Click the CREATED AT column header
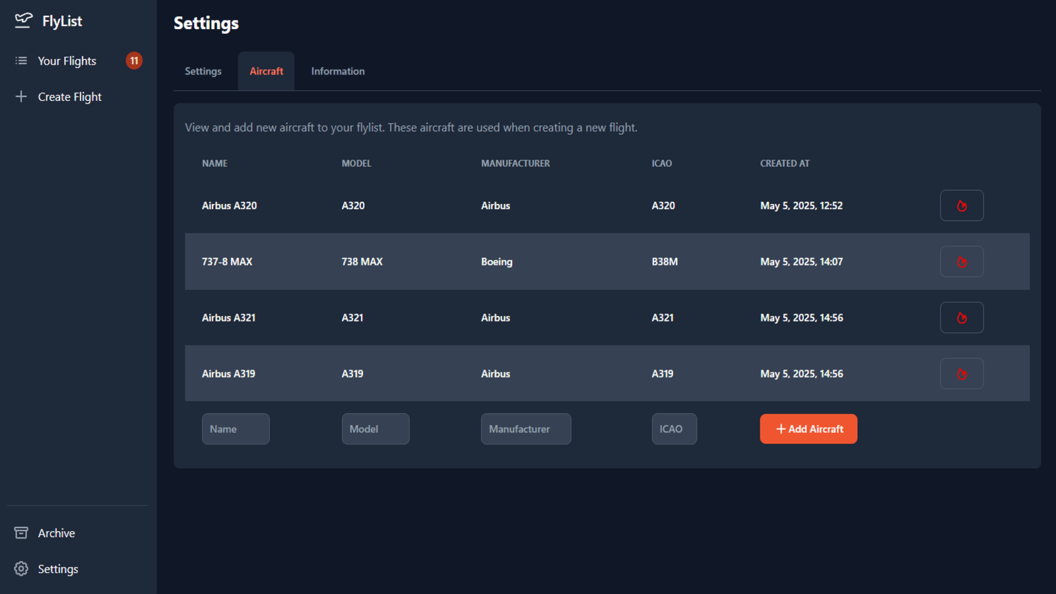This screenshot has width=1056, height=594. [785, 163]
